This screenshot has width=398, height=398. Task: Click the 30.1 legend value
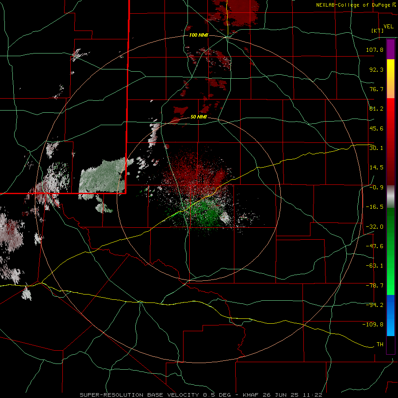pyautogui.click(x=376, y=148)
